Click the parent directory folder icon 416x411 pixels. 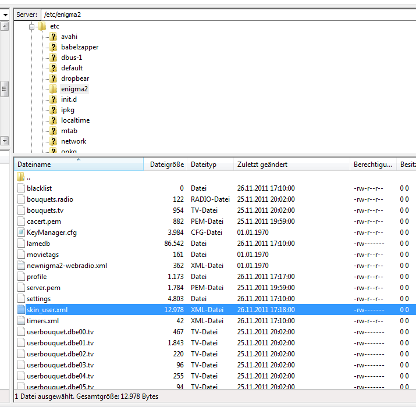[21, 177]
